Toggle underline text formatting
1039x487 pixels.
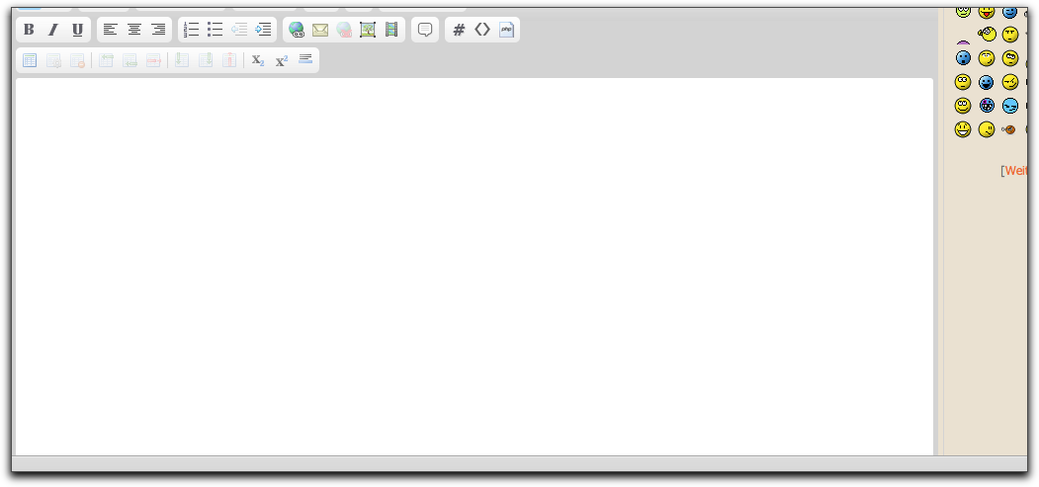(77, 30)
